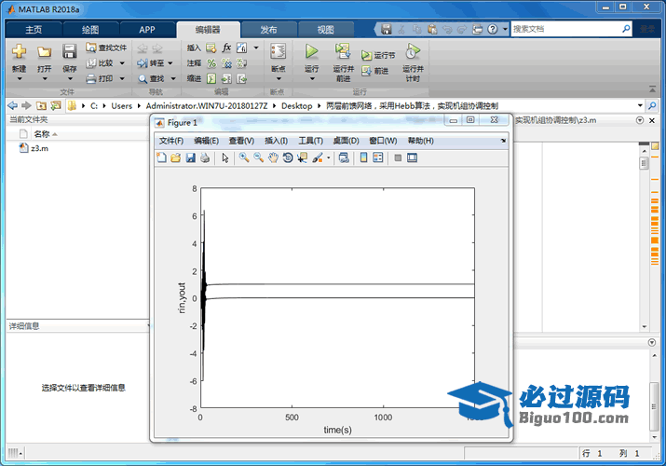Click the Advance (前进) button

coord(375,71)
